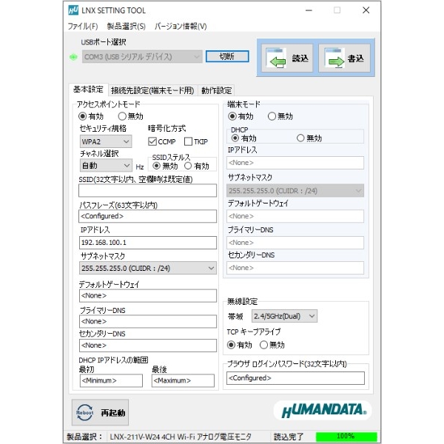The width and height of the screenshot is (444, 444).
Task: Set SSID stealth to 有効
Action: 188,166
